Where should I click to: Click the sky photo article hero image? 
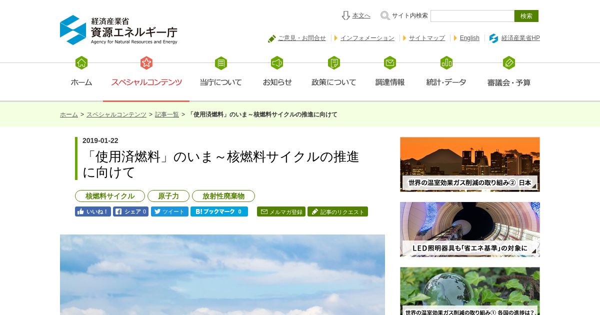[x=222, y=274]
